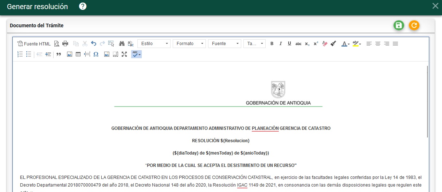Open the Formato dropdown
The width and height of the screenshot is (442, 192).
click(x=189, y=44)
